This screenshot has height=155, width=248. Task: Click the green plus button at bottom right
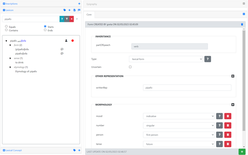pyautogui.click(x=242, y=151)
